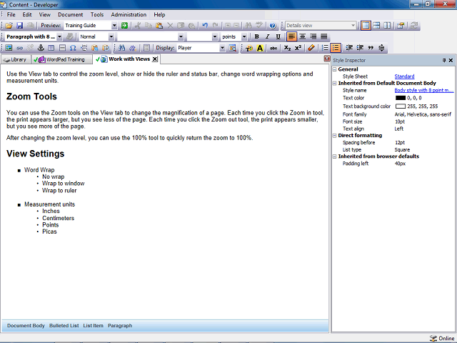
Task: Collapse the Direct formatting section
Action: click(x=335, y=135)
